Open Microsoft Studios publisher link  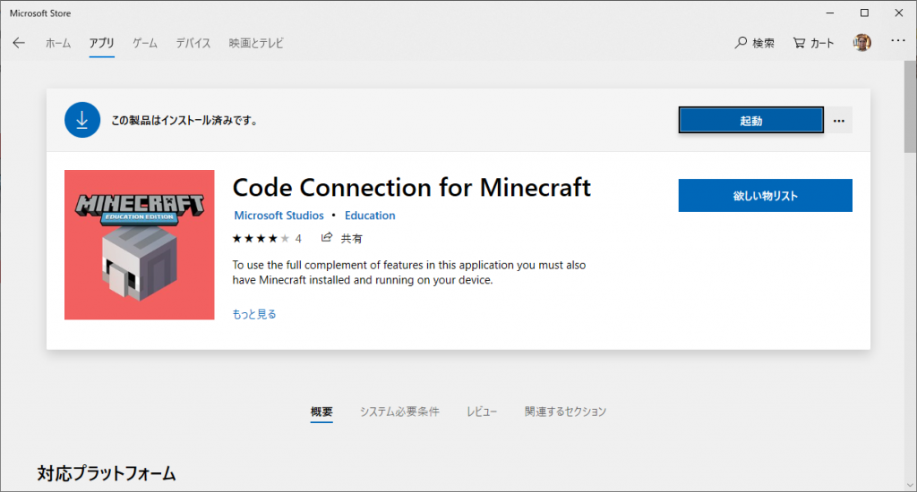click(x=279, y=215)
